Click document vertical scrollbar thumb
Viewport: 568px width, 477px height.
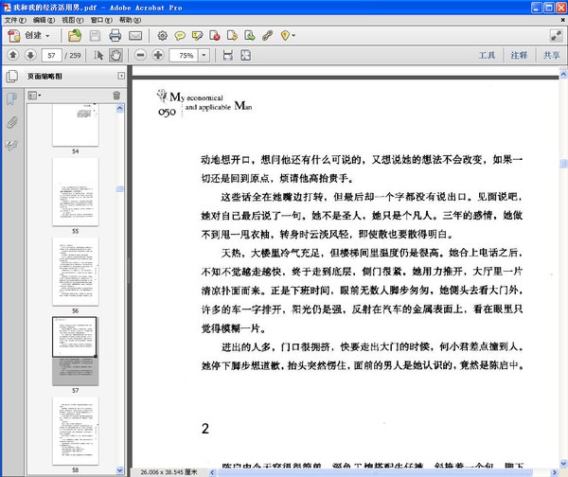(563, 164)
